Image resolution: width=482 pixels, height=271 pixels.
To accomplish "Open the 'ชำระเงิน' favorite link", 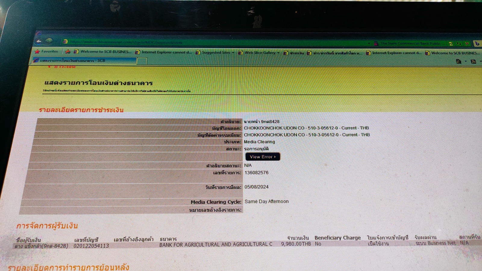I will (294, 53).
